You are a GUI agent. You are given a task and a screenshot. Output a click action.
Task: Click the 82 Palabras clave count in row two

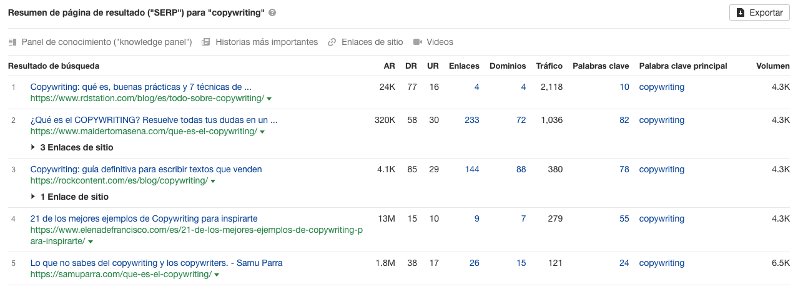pyautogui.click(x=624, y=120)
